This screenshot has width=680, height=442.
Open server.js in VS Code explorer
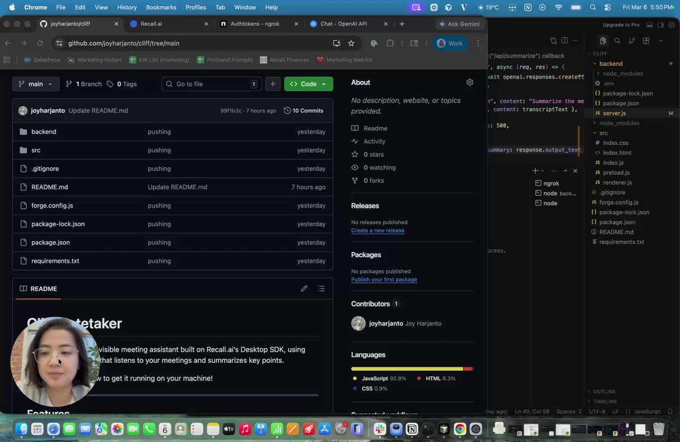coord(614,113)
